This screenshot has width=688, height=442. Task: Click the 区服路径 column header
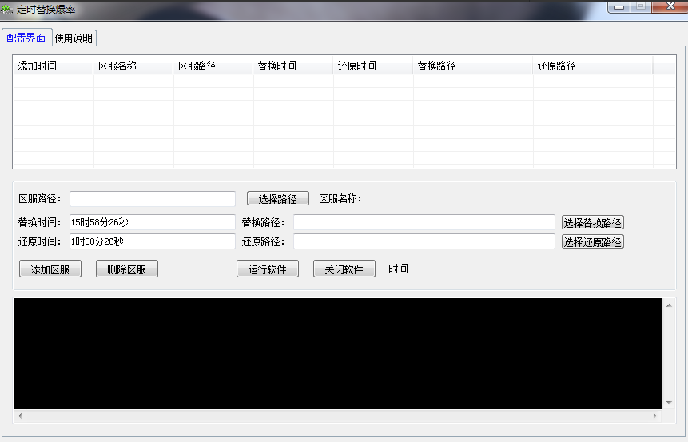coord(213,66)
